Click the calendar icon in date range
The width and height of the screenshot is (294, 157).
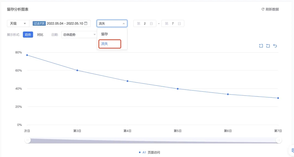[x=86, y=23]
